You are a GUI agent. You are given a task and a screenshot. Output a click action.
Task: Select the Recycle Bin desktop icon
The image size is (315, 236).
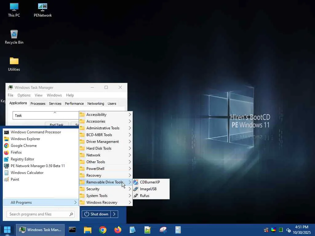[x=14, y=37]
